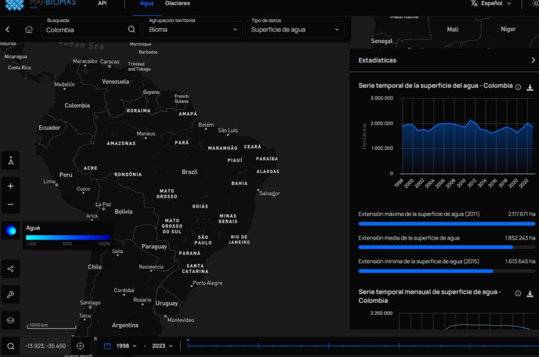
Task: Open the Español language selector
Action: (x=491, y=4)
